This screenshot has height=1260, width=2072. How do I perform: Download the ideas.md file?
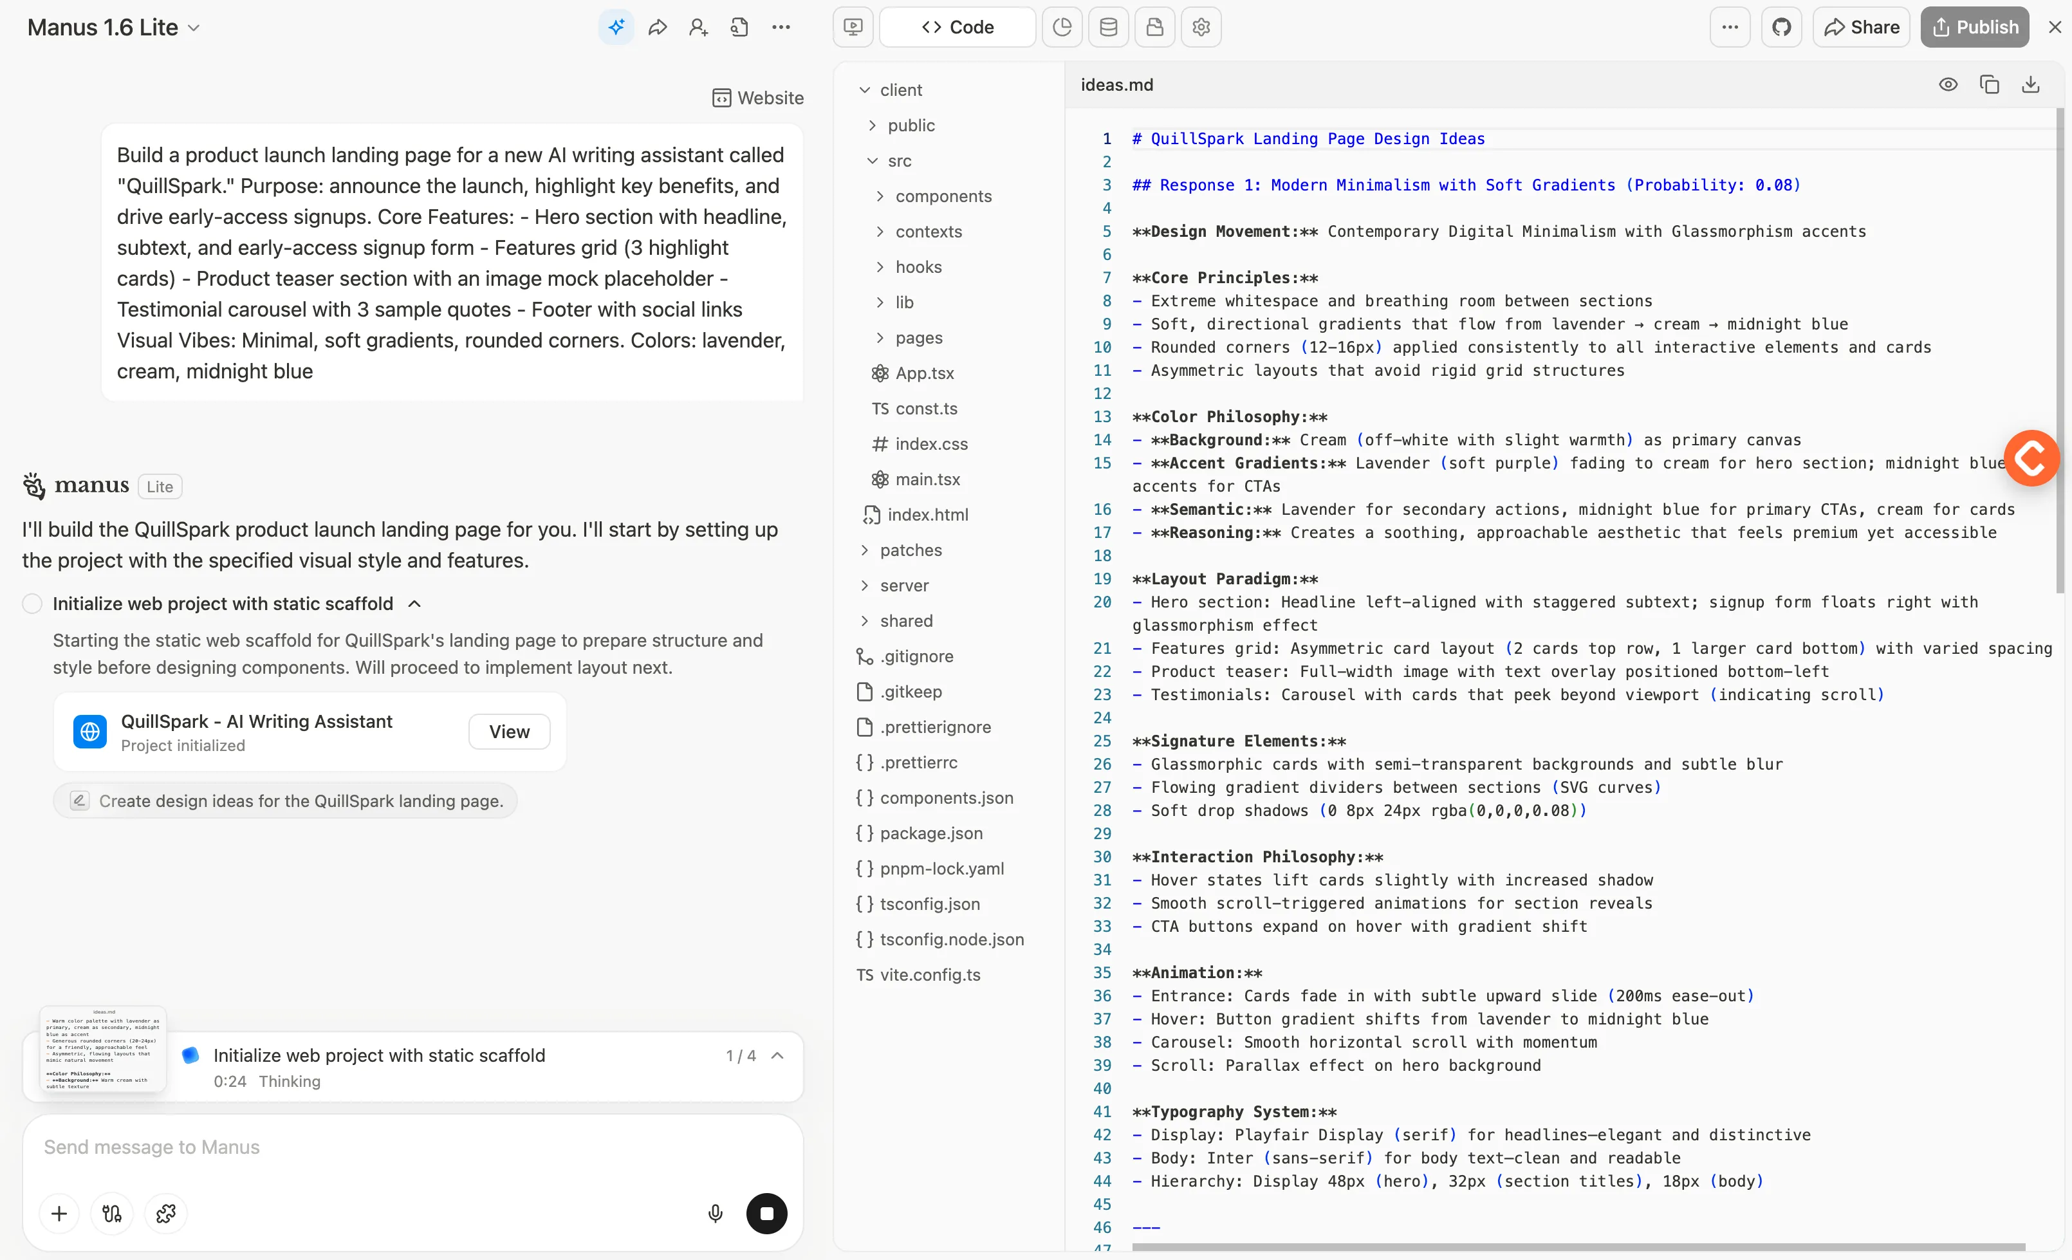(2030, 84)
